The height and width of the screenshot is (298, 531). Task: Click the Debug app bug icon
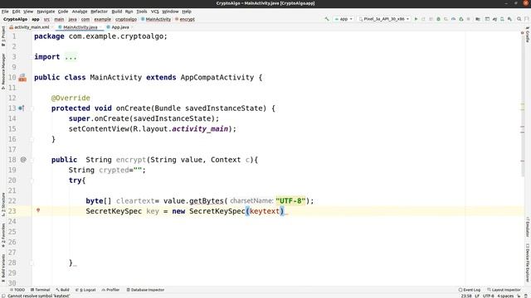pos(439,19)
